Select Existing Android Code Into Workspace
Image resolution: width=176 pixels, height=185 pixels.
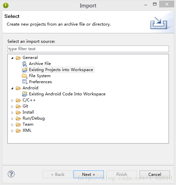[67, 94]
